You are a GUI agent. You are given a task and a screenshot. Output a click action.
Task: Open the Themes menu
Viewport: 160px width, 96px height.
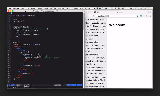61,8
